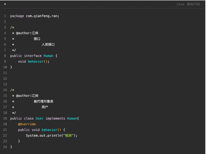Click 'implements' keyword on line 19
206x154 pixels.
55,118
